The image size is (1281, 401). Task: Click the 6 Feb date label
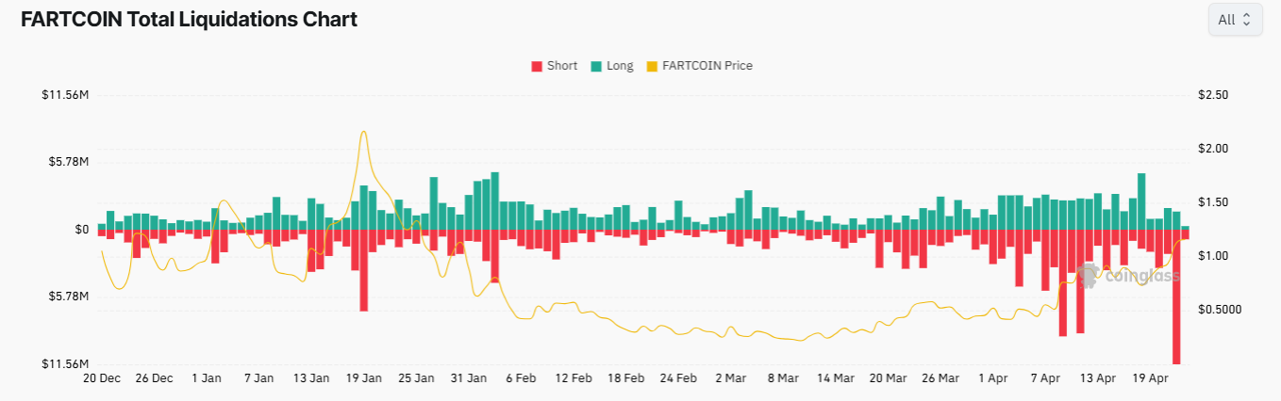pos(521,378)
